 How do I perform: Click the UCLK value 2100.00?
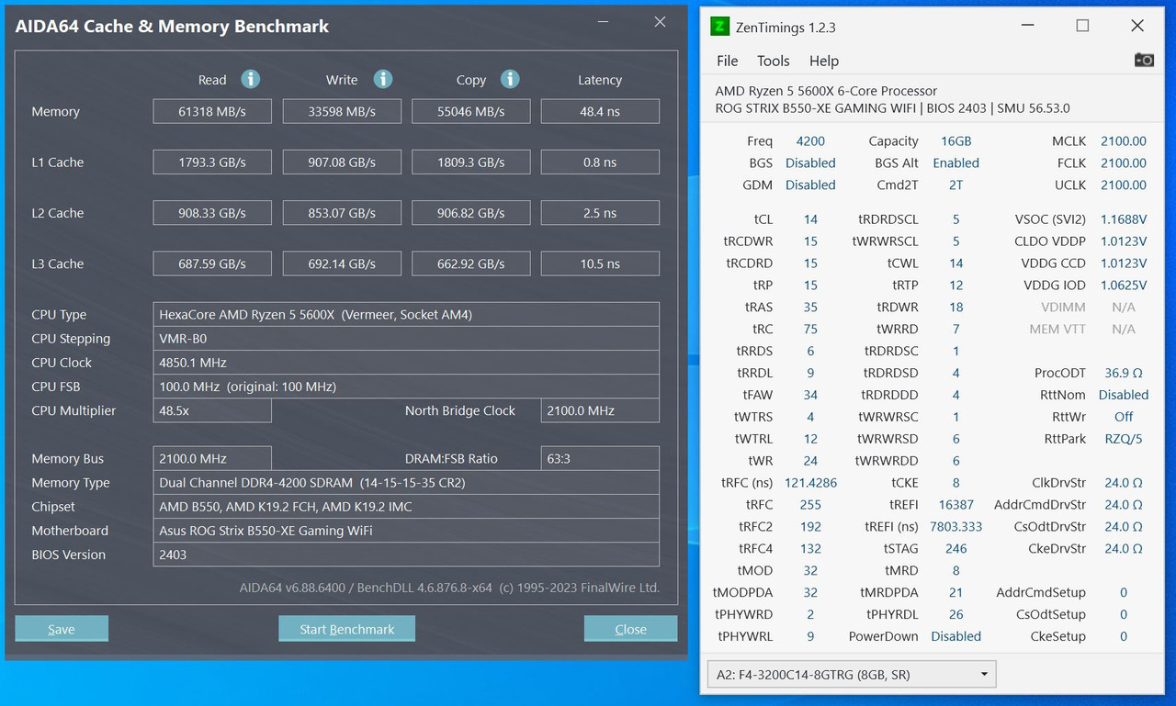pos(1124,185)
